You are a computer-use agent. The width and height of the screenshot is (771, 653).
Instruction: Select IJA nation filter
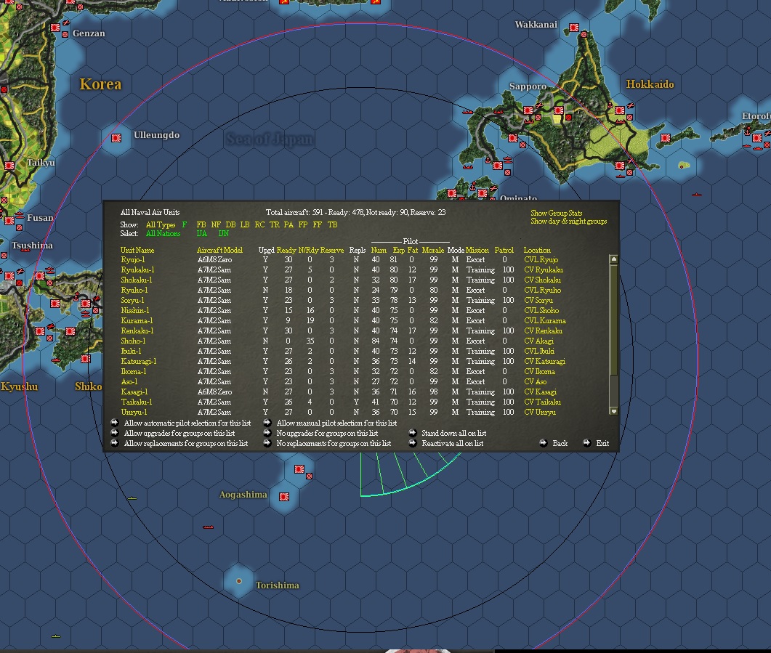tap(201, 233)
